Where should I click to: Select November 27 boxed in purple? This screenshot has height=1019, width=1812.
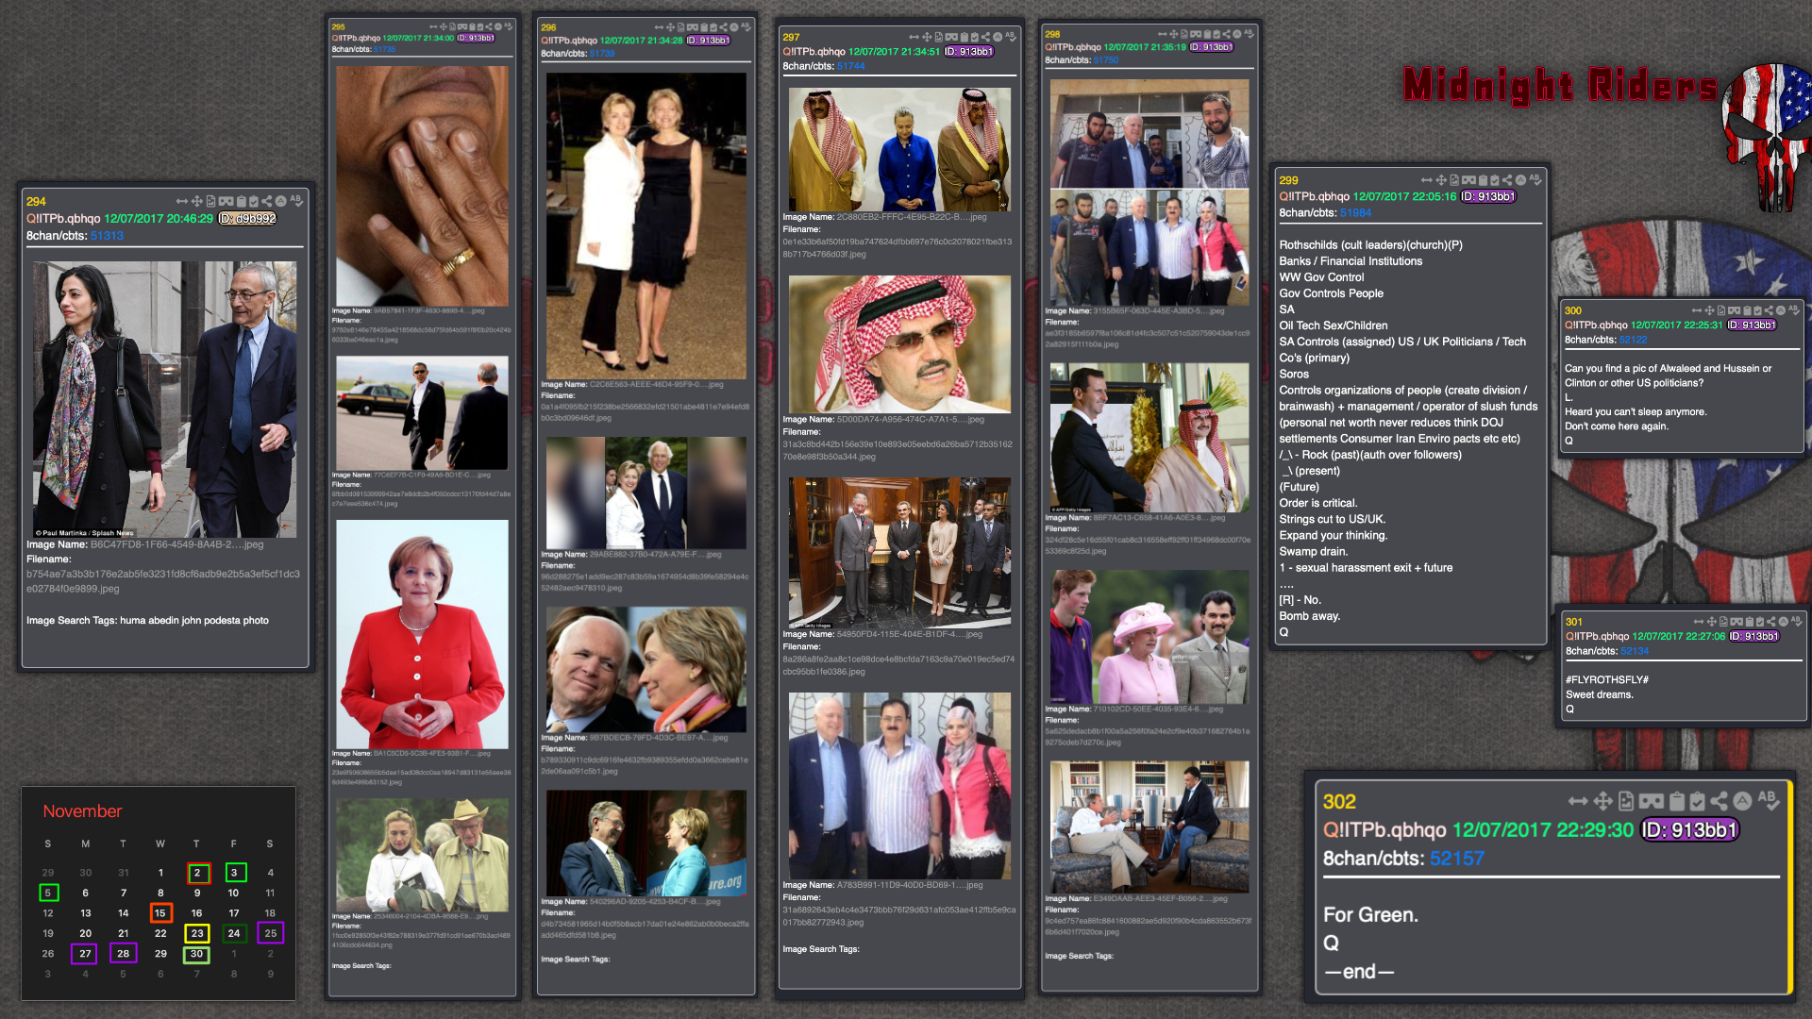85,954
